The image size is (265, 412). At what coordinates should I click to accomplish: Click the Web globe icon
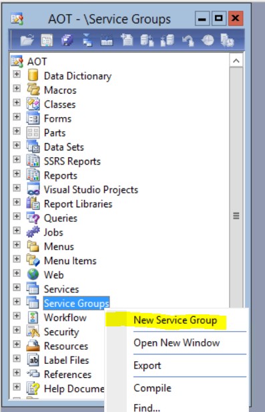33,274
